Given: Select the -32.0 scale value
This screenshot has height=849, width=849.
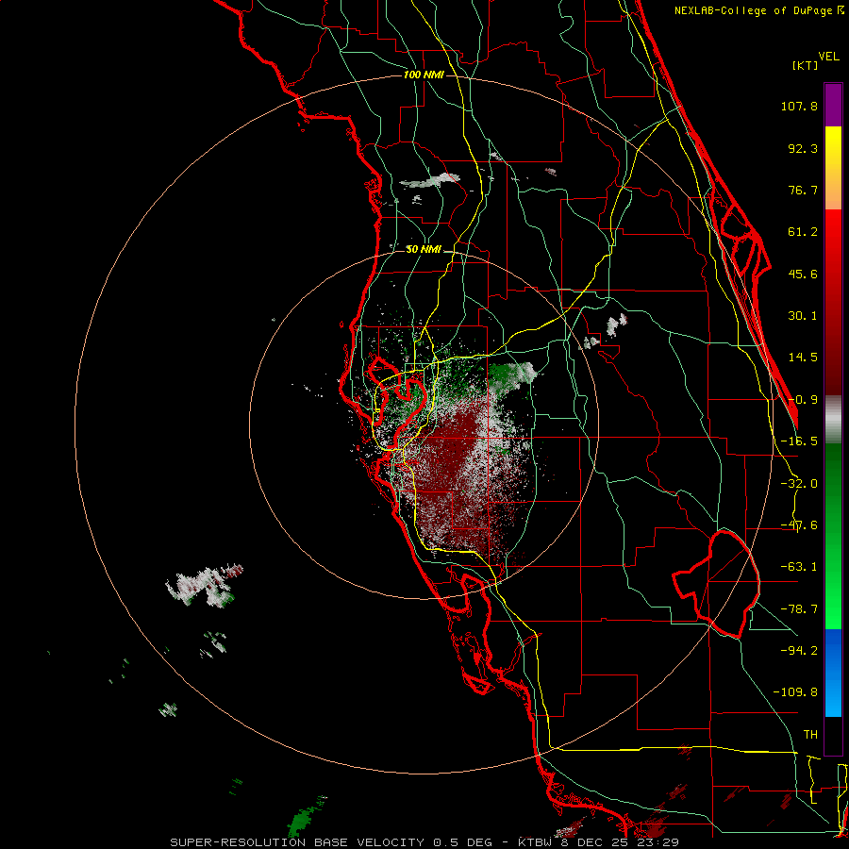Looking at the screenshot, I should (799, 484).
